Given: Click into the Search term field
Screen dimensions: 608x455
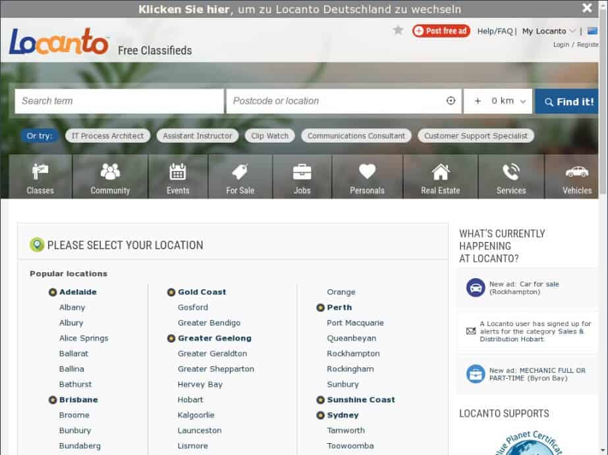Looking at the screenshot, I should 119,101.
